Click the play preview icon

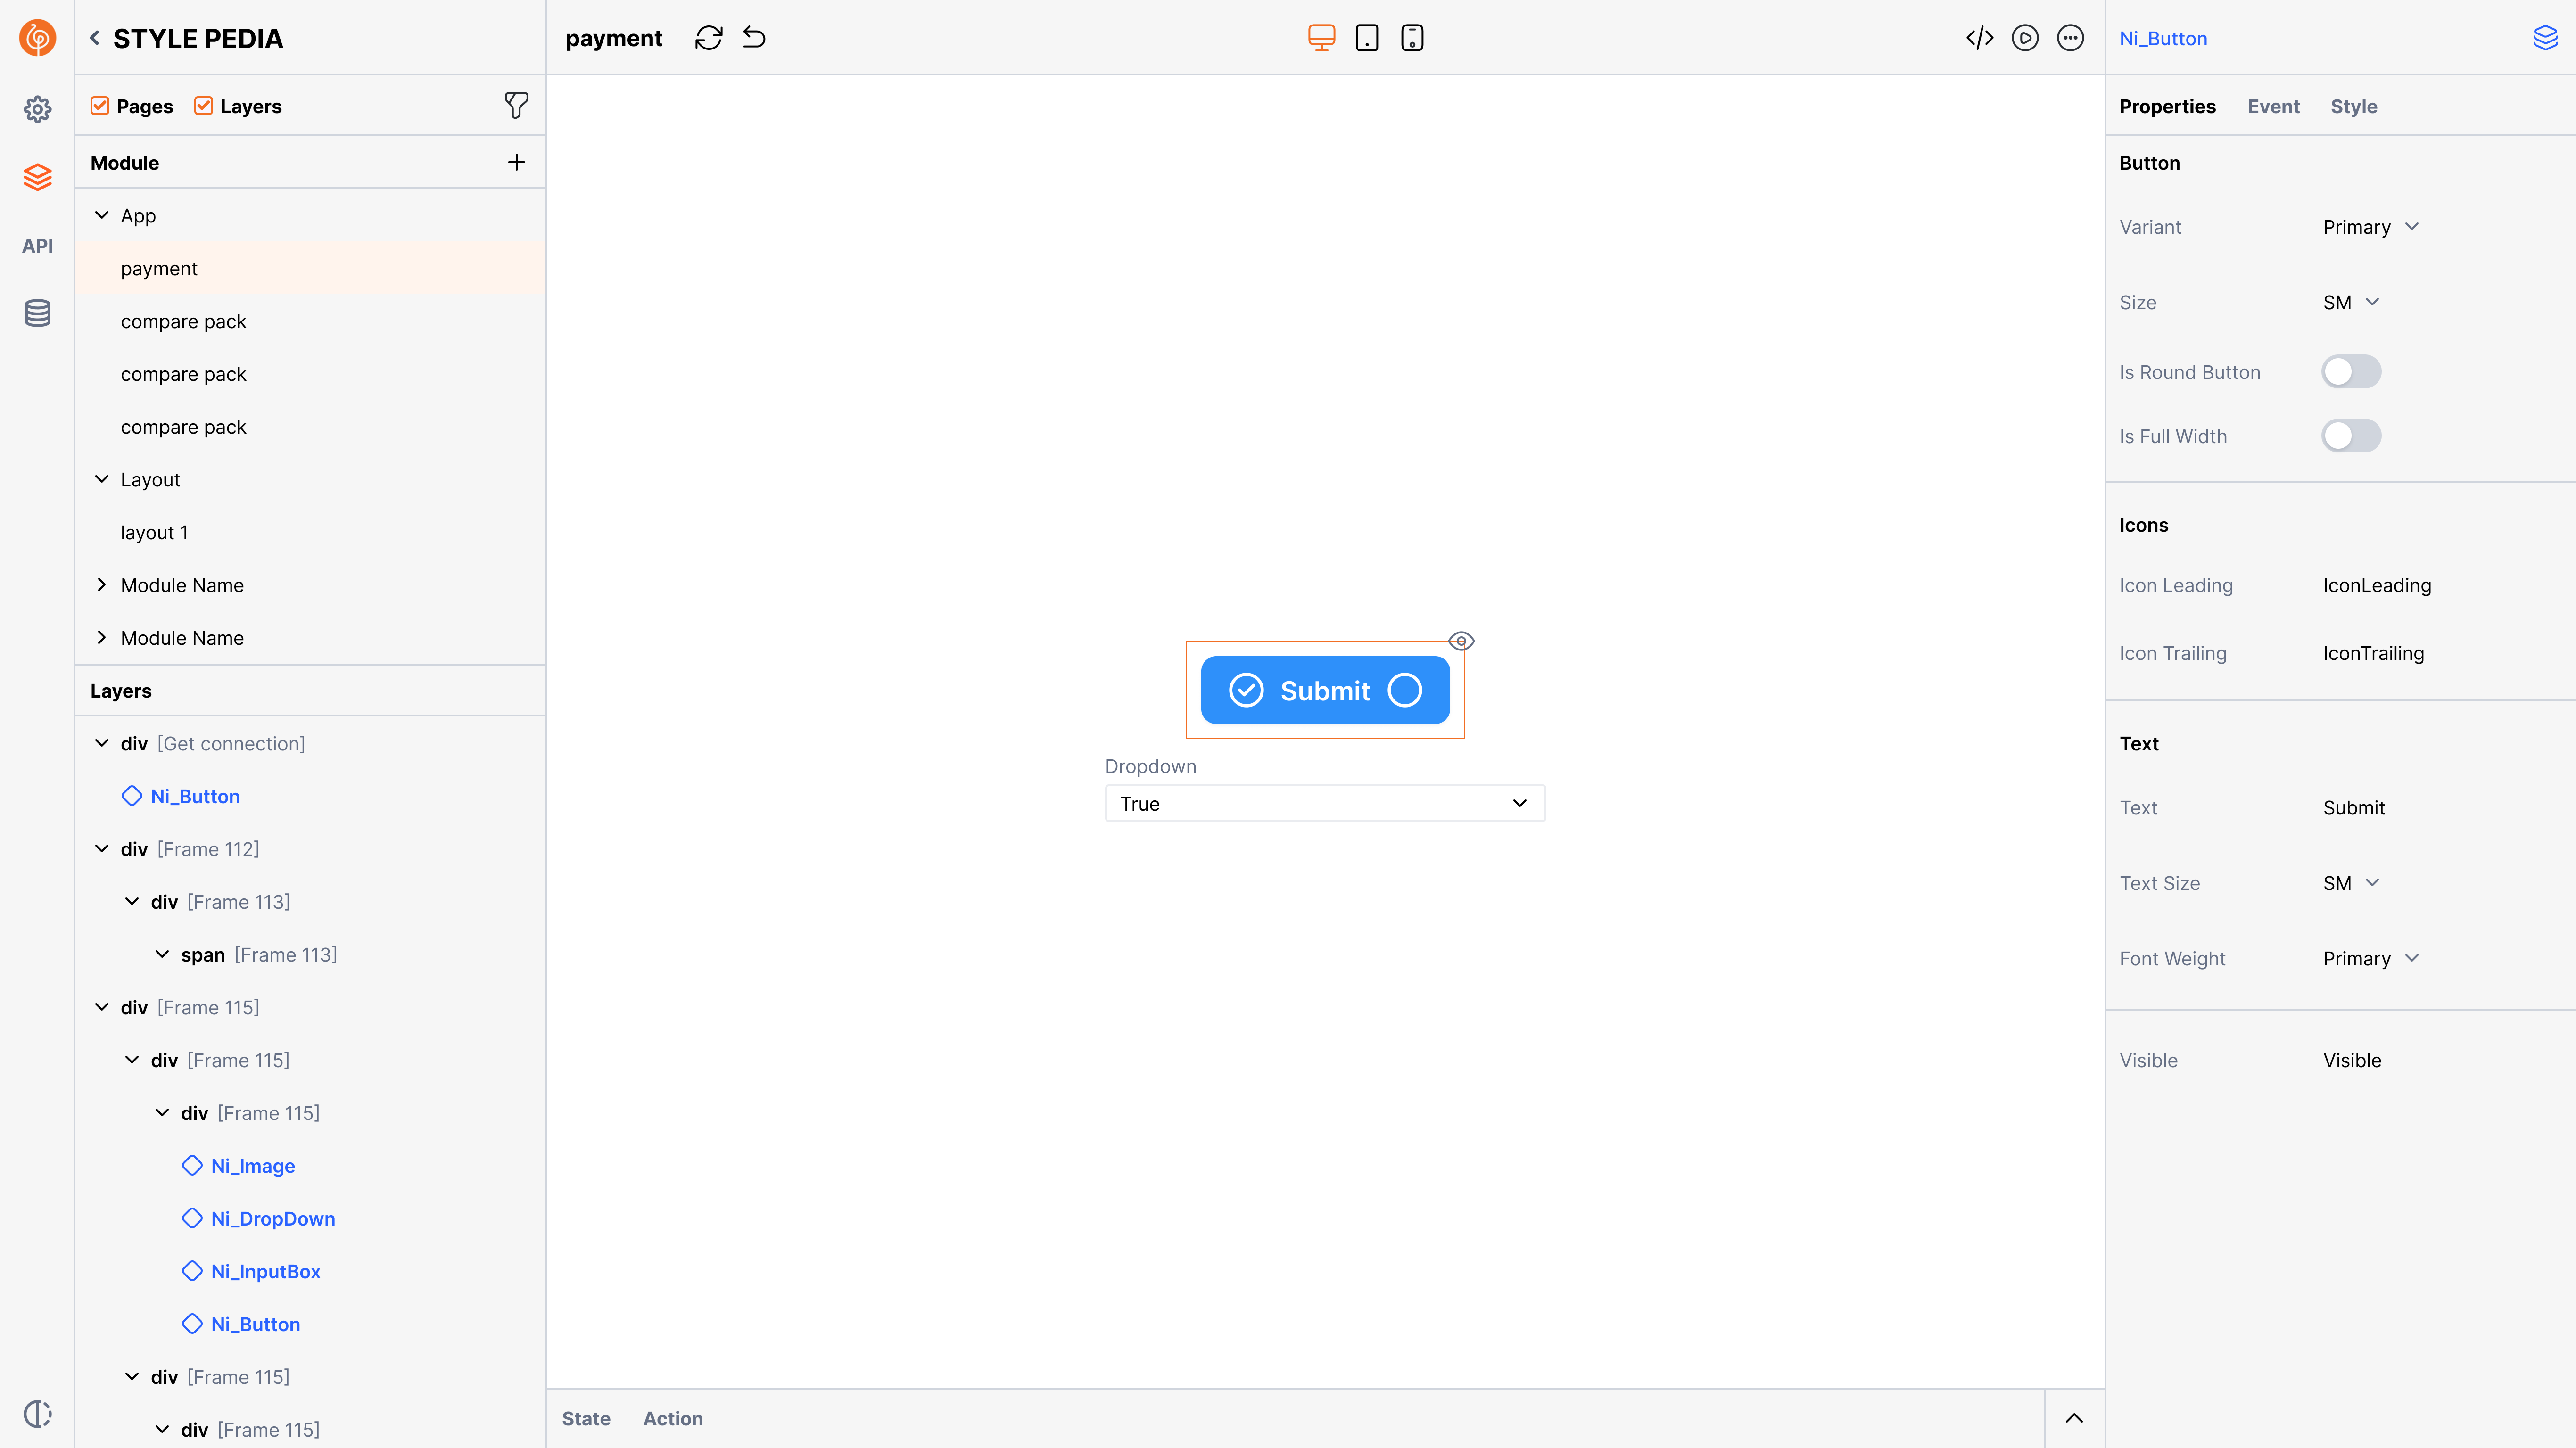[2024, 38]
